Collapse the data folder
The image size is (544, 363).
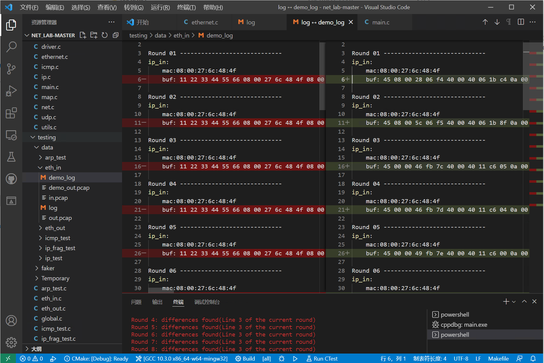click(x=37, y=147)
